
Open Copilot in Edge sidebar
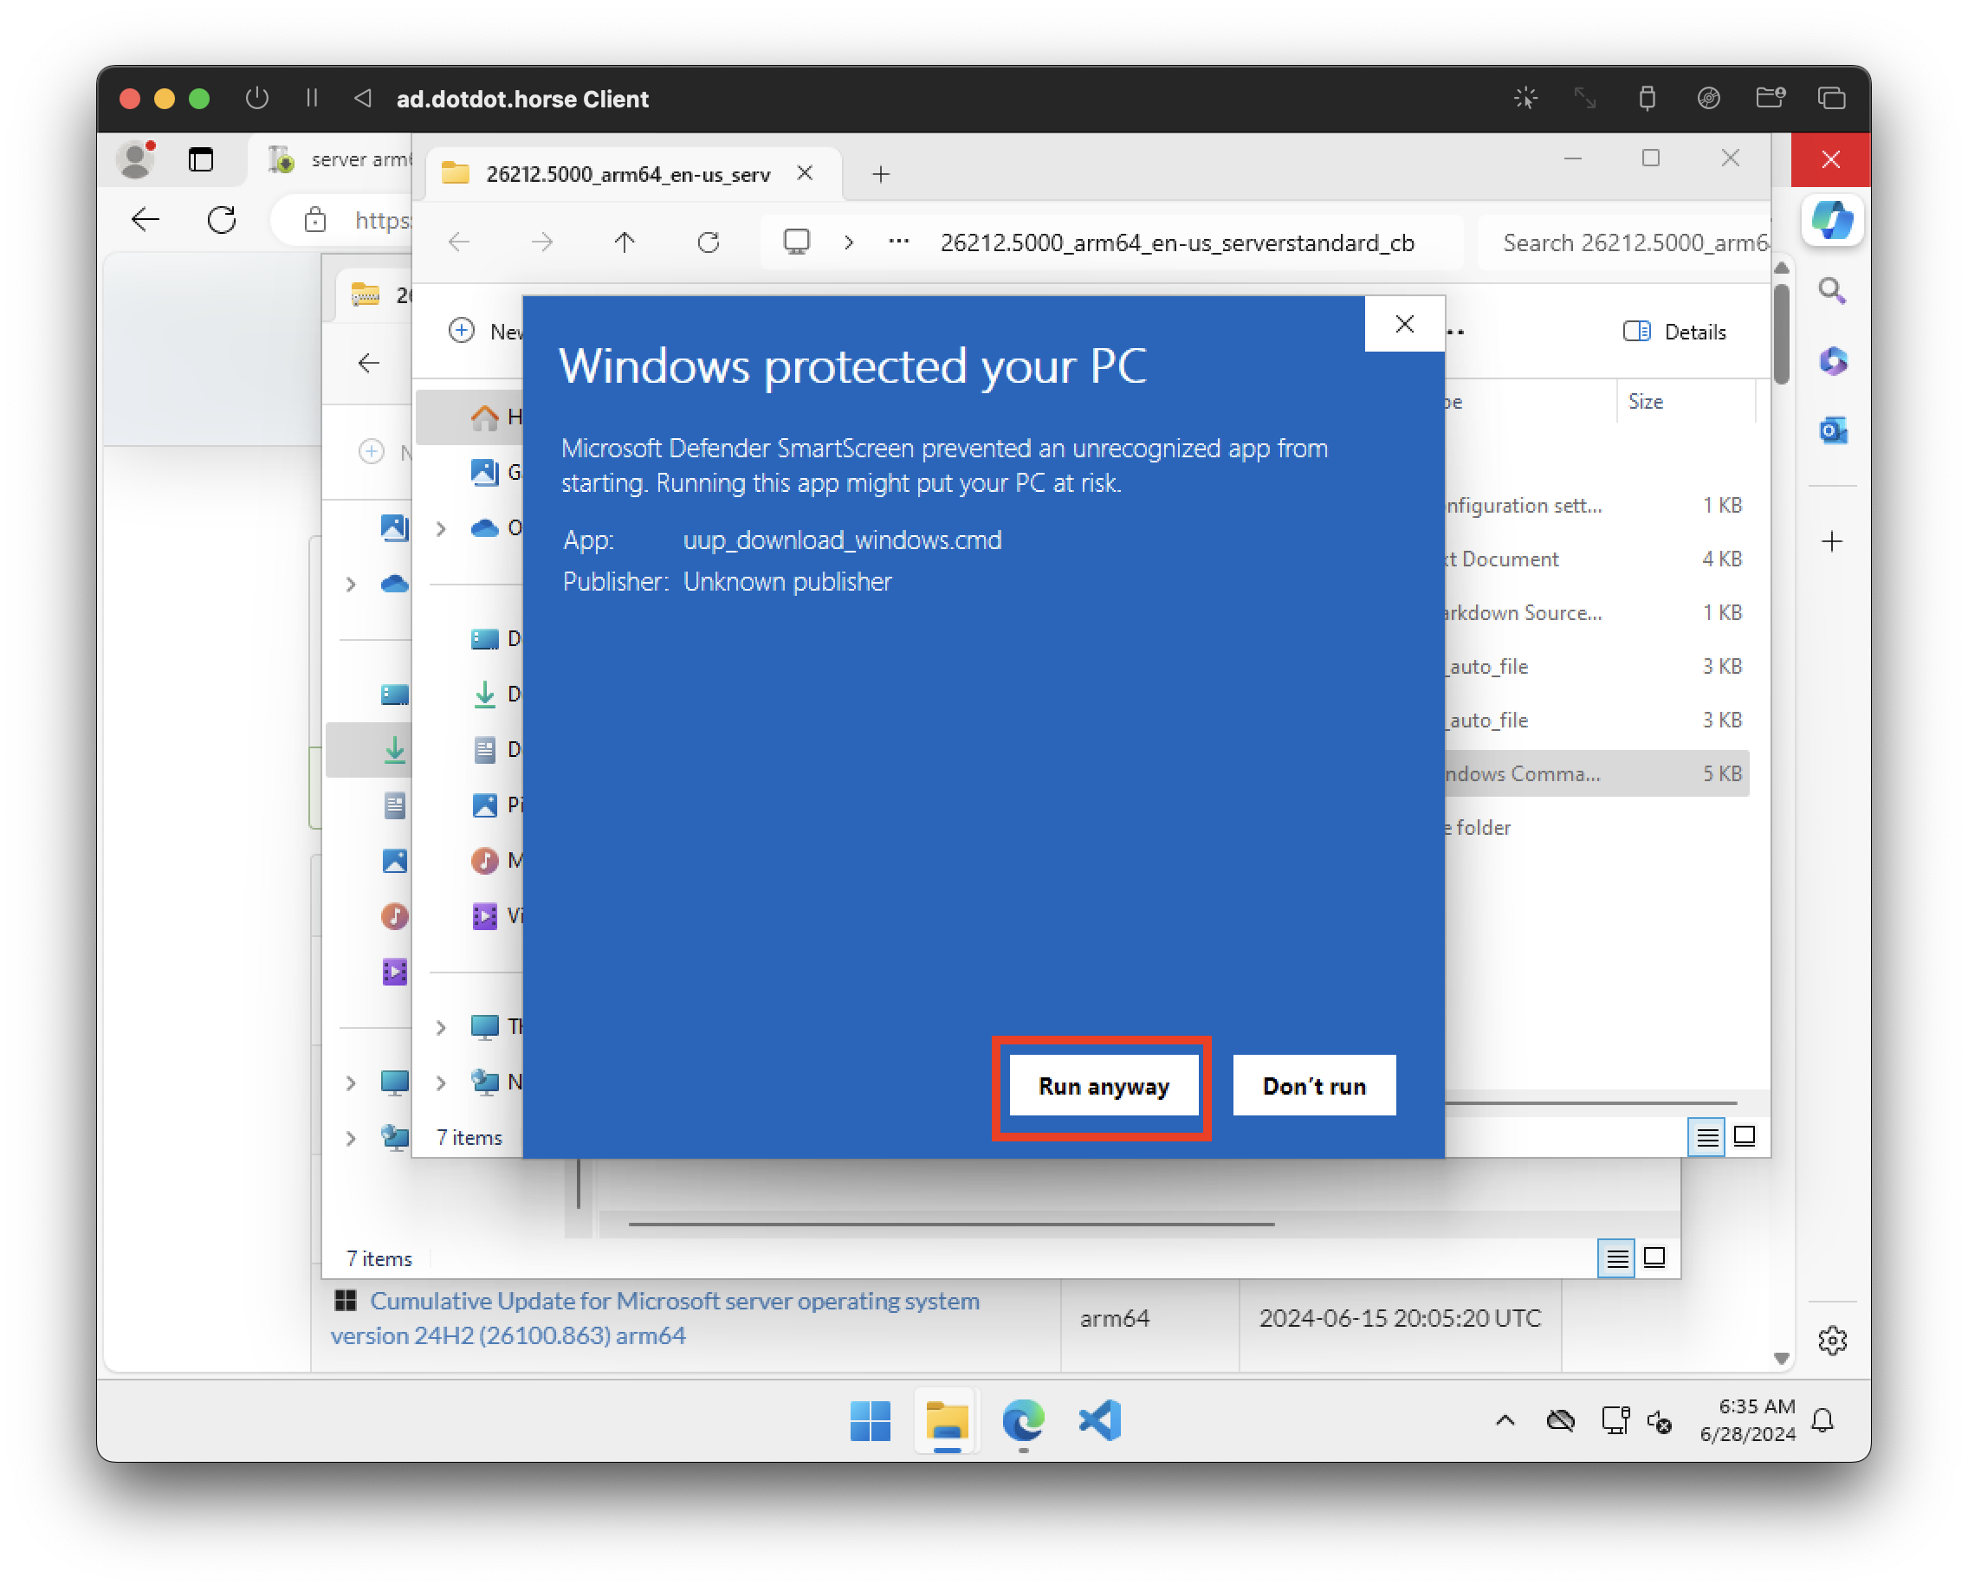(1831, 220)
